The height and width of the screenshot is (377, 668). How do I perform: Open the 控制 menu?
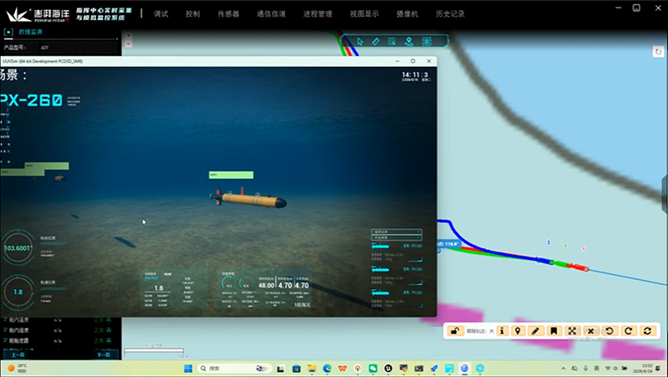(193, 14)
